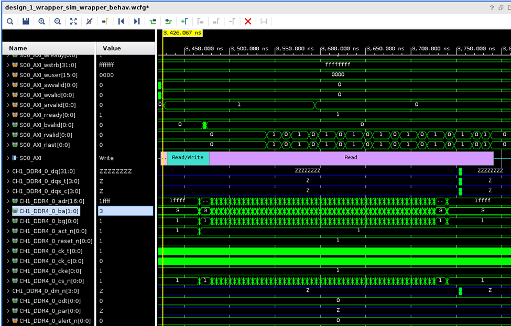Select the S00_AXI_rvalid[0:0] signal row
Viewport: 511px width, 326px height.
pyautogui.click(x=46, y=135)
